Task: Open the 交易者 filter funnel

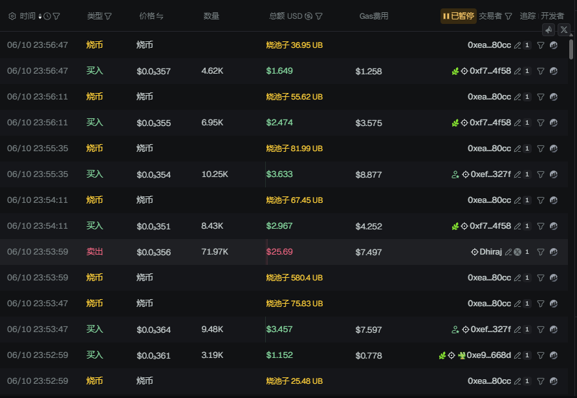Action: click(x=508, y=16)
